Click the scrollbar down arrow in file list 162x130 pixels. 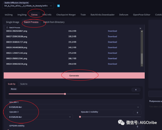coord(142,65)
